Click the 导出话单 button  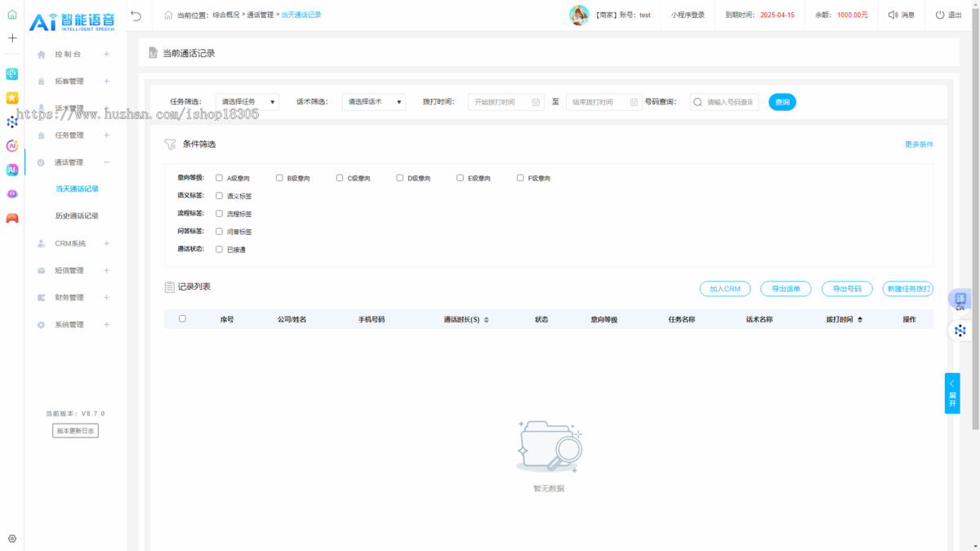click(786, 289)
